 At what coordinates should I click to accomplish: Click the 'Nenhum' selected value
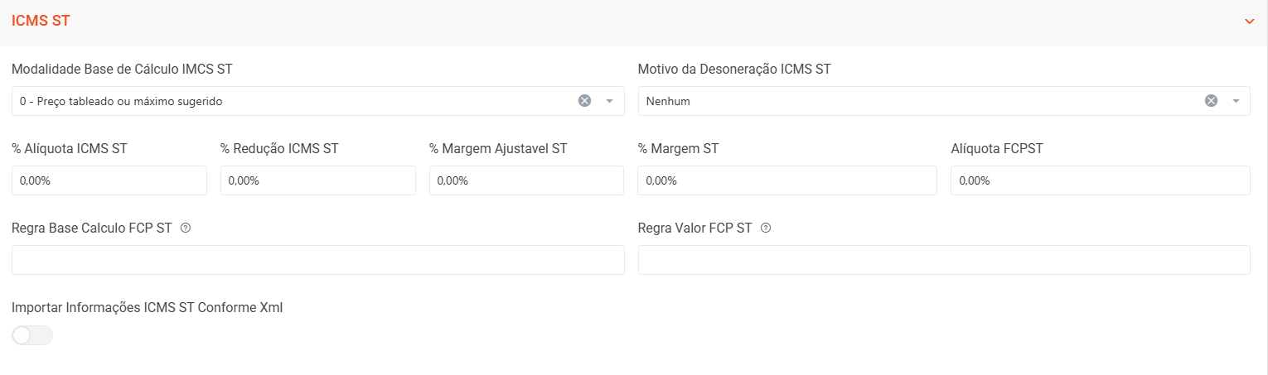(669, 101)
